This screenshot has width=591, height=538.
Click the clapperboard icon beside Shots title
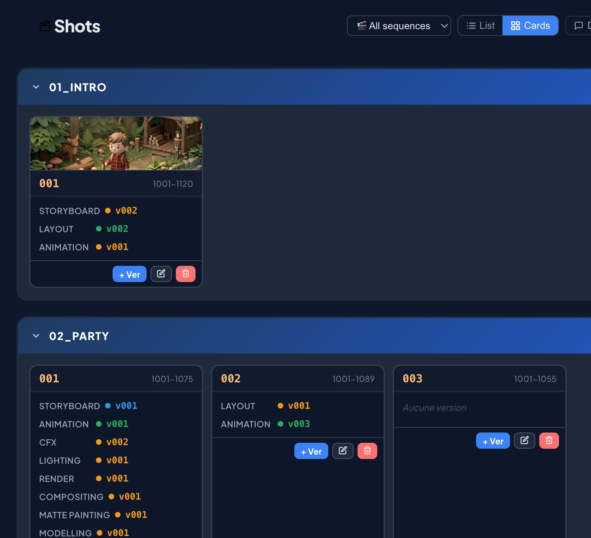pos(44,25)
